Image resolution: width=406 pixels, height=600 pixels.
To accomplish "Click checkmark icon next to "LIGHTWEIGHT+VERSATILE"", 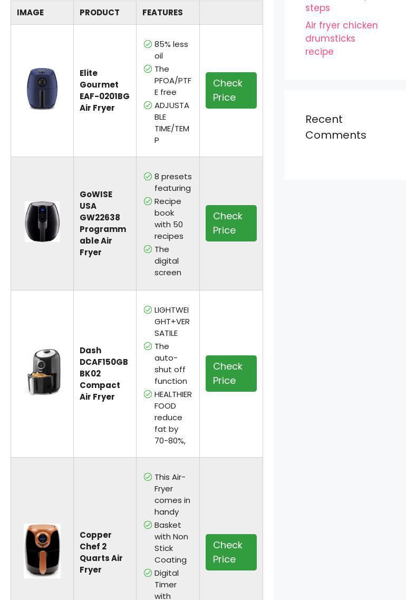I will coord(148,310).
